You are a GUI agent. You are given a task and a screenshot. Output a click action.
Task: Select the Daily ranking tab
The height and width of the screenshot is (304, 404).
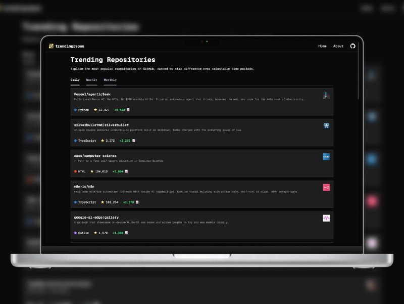coord(75,79)
